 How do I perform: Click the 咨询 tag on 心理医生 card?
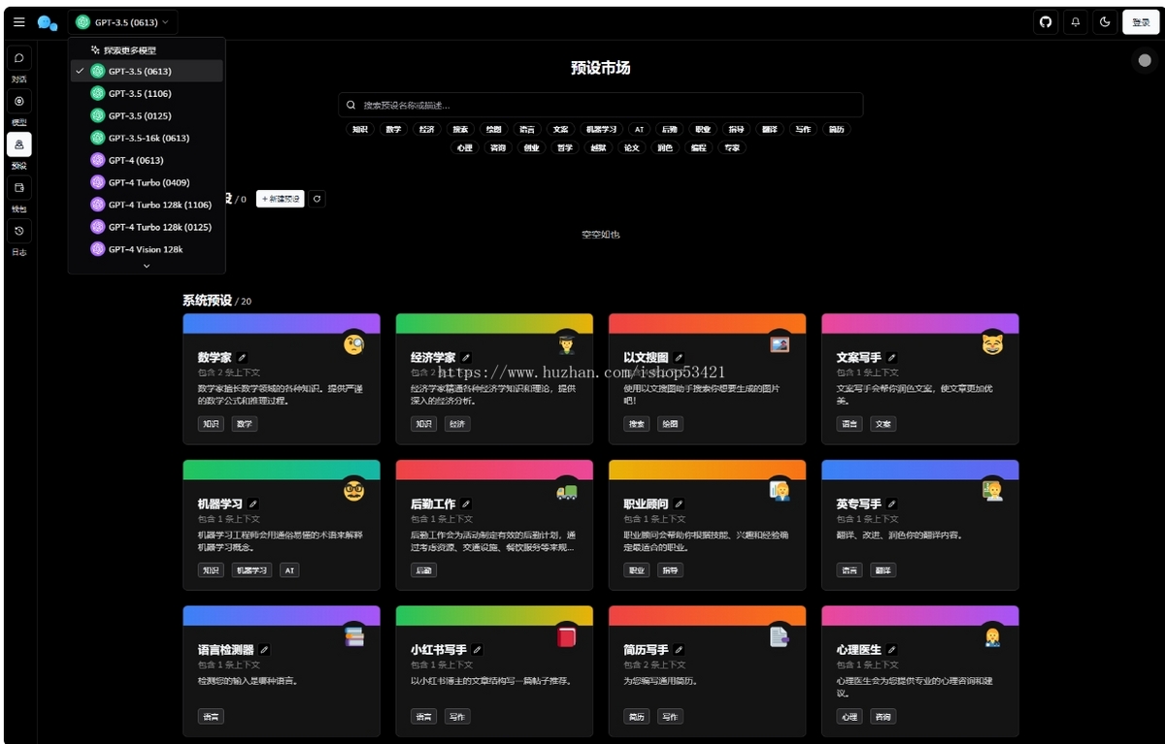[882, 717]
